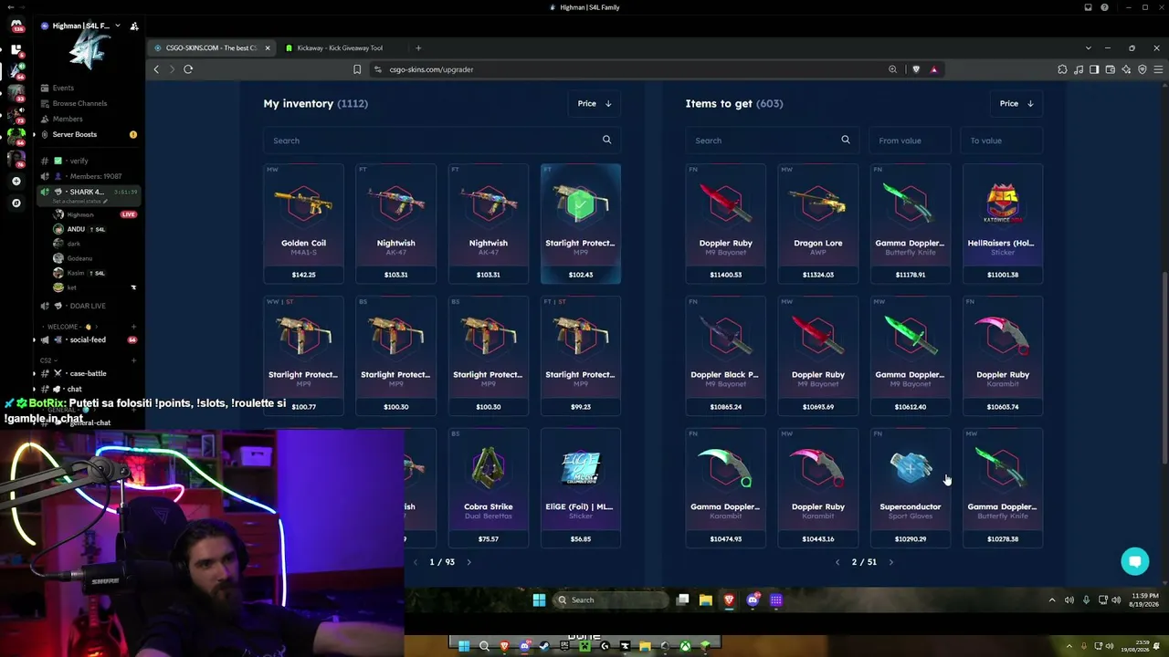Select the Dragon Lore AWP item
This screenshot has height=657, width=1169.
pyautogui.click(x=818, y=224)
